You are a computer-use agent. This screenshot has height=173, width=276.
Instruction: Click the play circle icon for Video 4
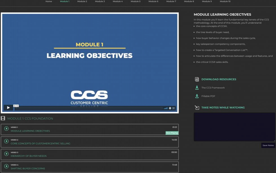[6, 166]
